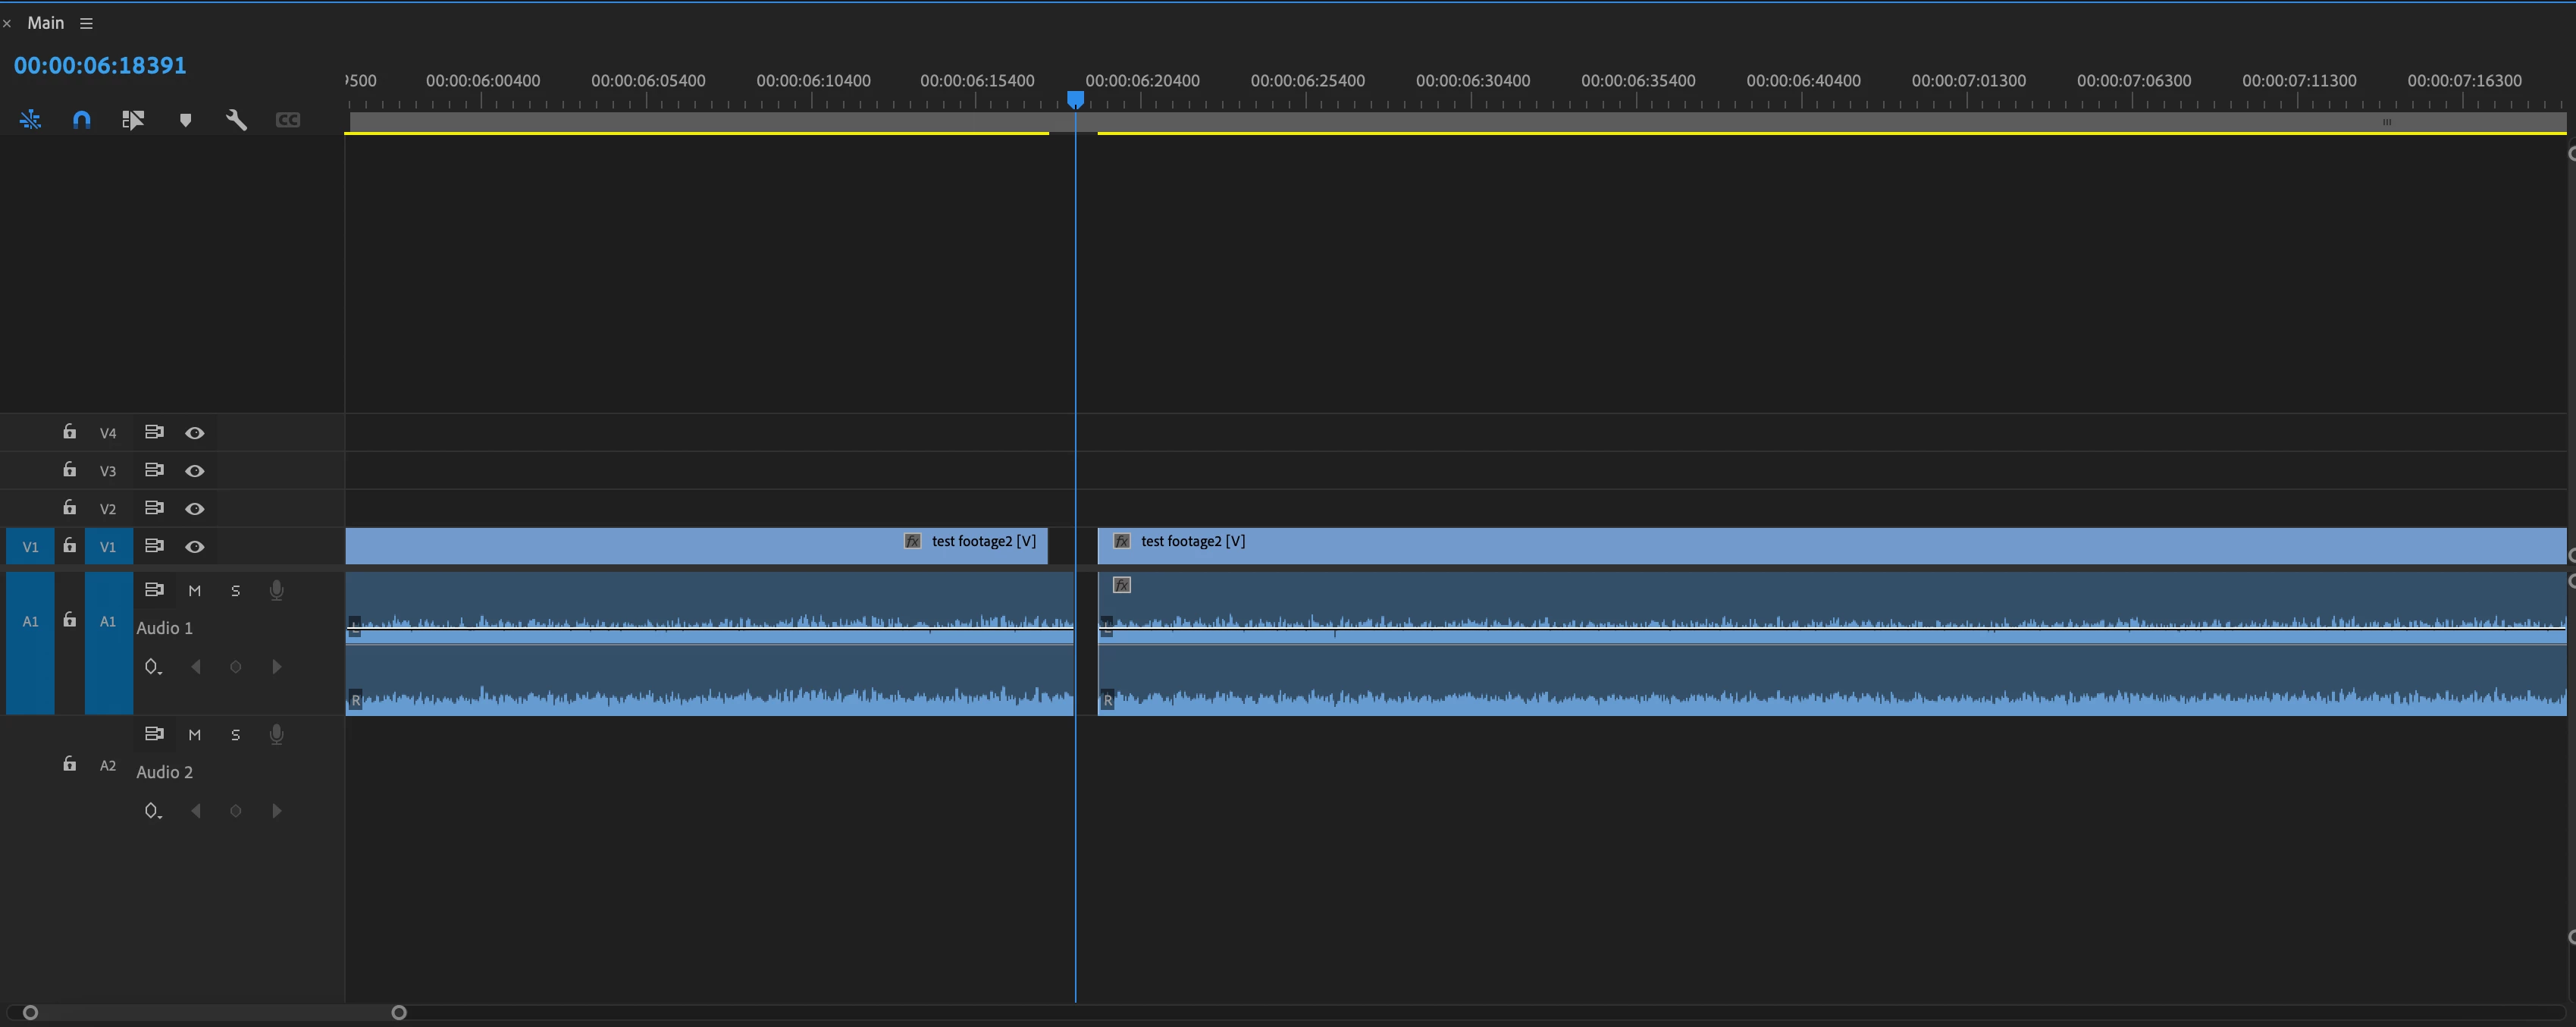Enable Snap in Timeline magnet icon
Image resolution: width=2576 pixels, height=1027 pixels.
(x=82, y=120)
